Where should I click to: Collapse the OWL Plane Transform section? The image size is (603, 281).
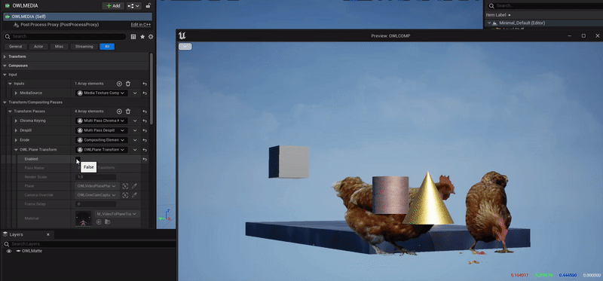(16, 150)
